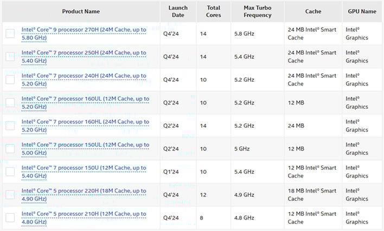Mark the Core 7 processor 150UL checkbox
Image resolution: width=384 pixels, height=231 pixels.
tap(10, 148)
